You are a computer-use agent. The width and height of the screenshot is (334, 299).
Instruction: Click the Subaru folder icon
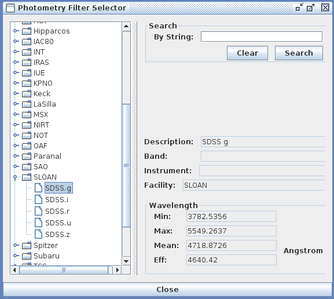pyautogui.click(x=27, y=256)
